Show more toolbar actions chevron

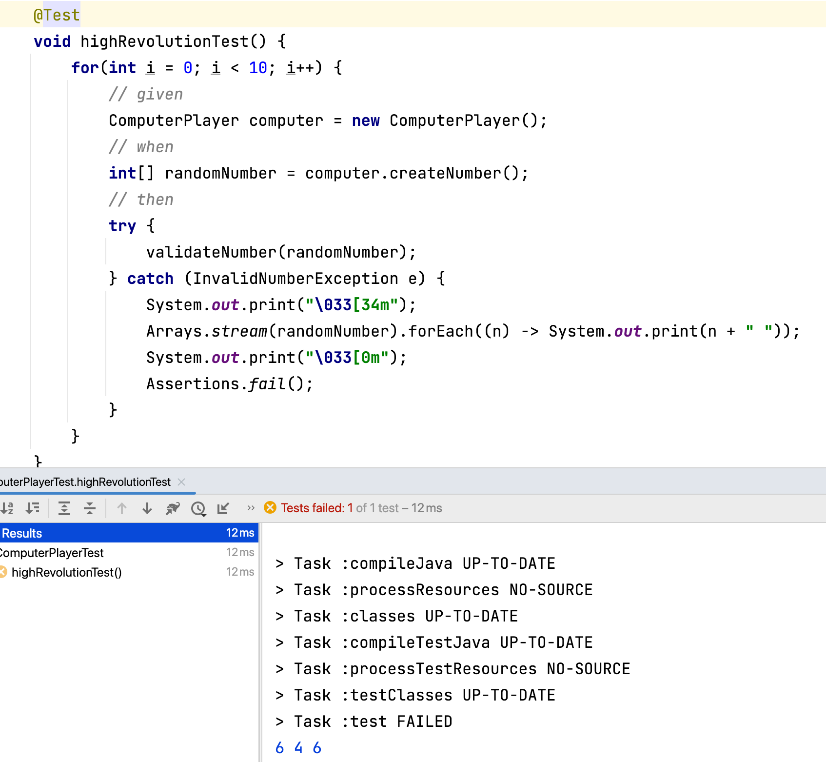(251, 508)
